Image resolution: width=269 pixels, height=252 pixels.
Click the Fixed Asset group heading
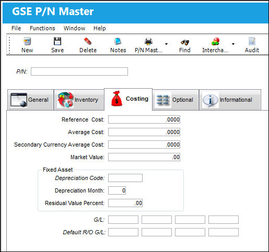coord(57,170)
